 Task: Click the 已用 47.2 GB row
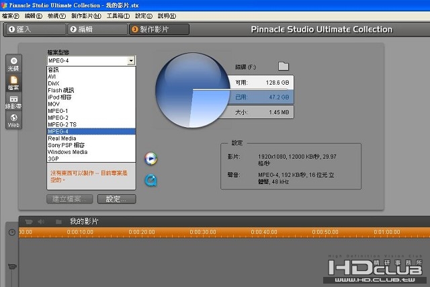(x=262, y=97)
